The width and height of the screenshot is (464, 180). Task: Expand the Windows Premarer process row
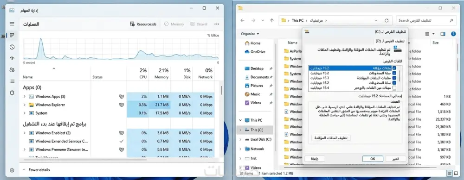point(25,149)
